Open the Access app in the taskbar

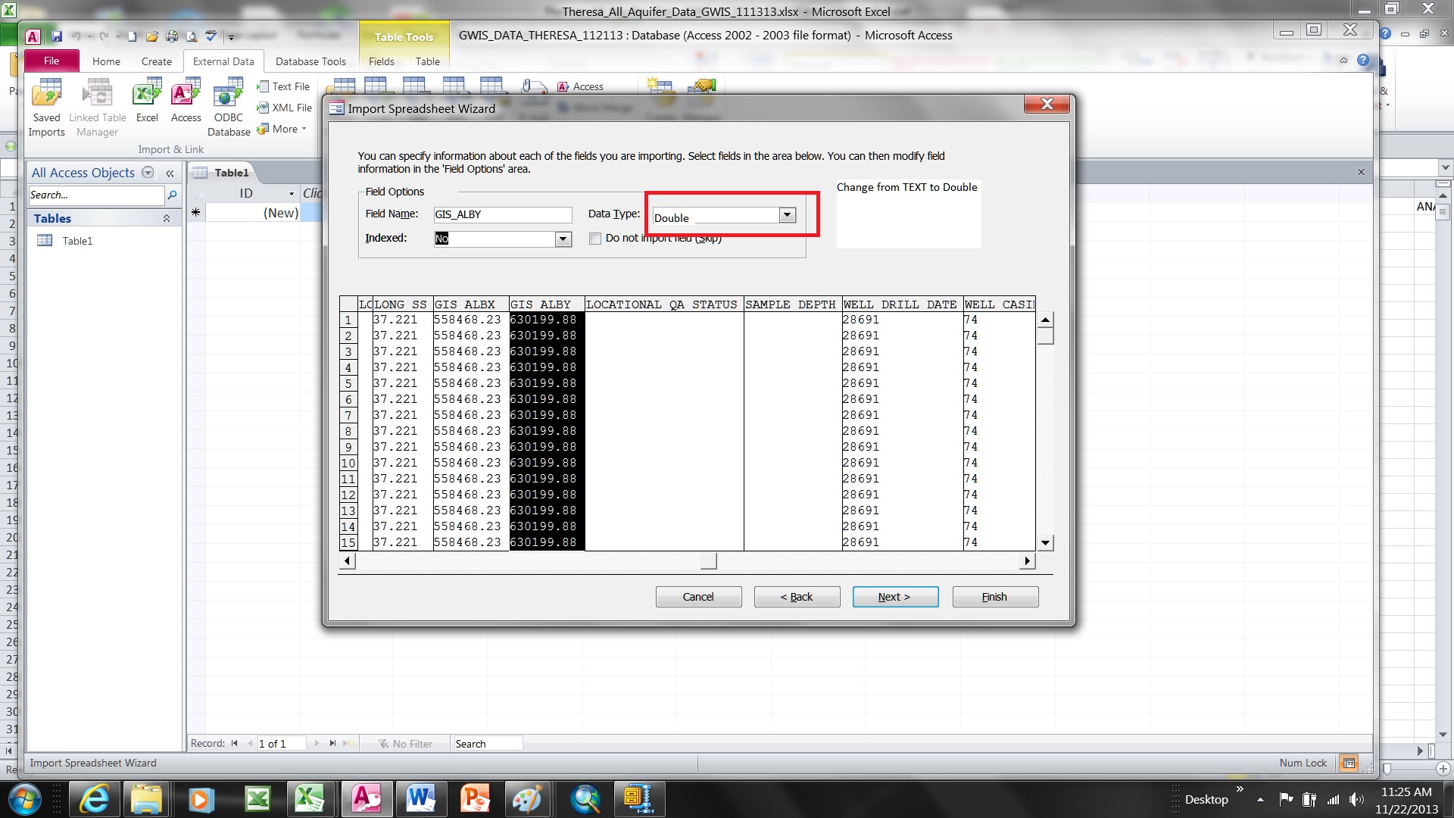(367, 799)
